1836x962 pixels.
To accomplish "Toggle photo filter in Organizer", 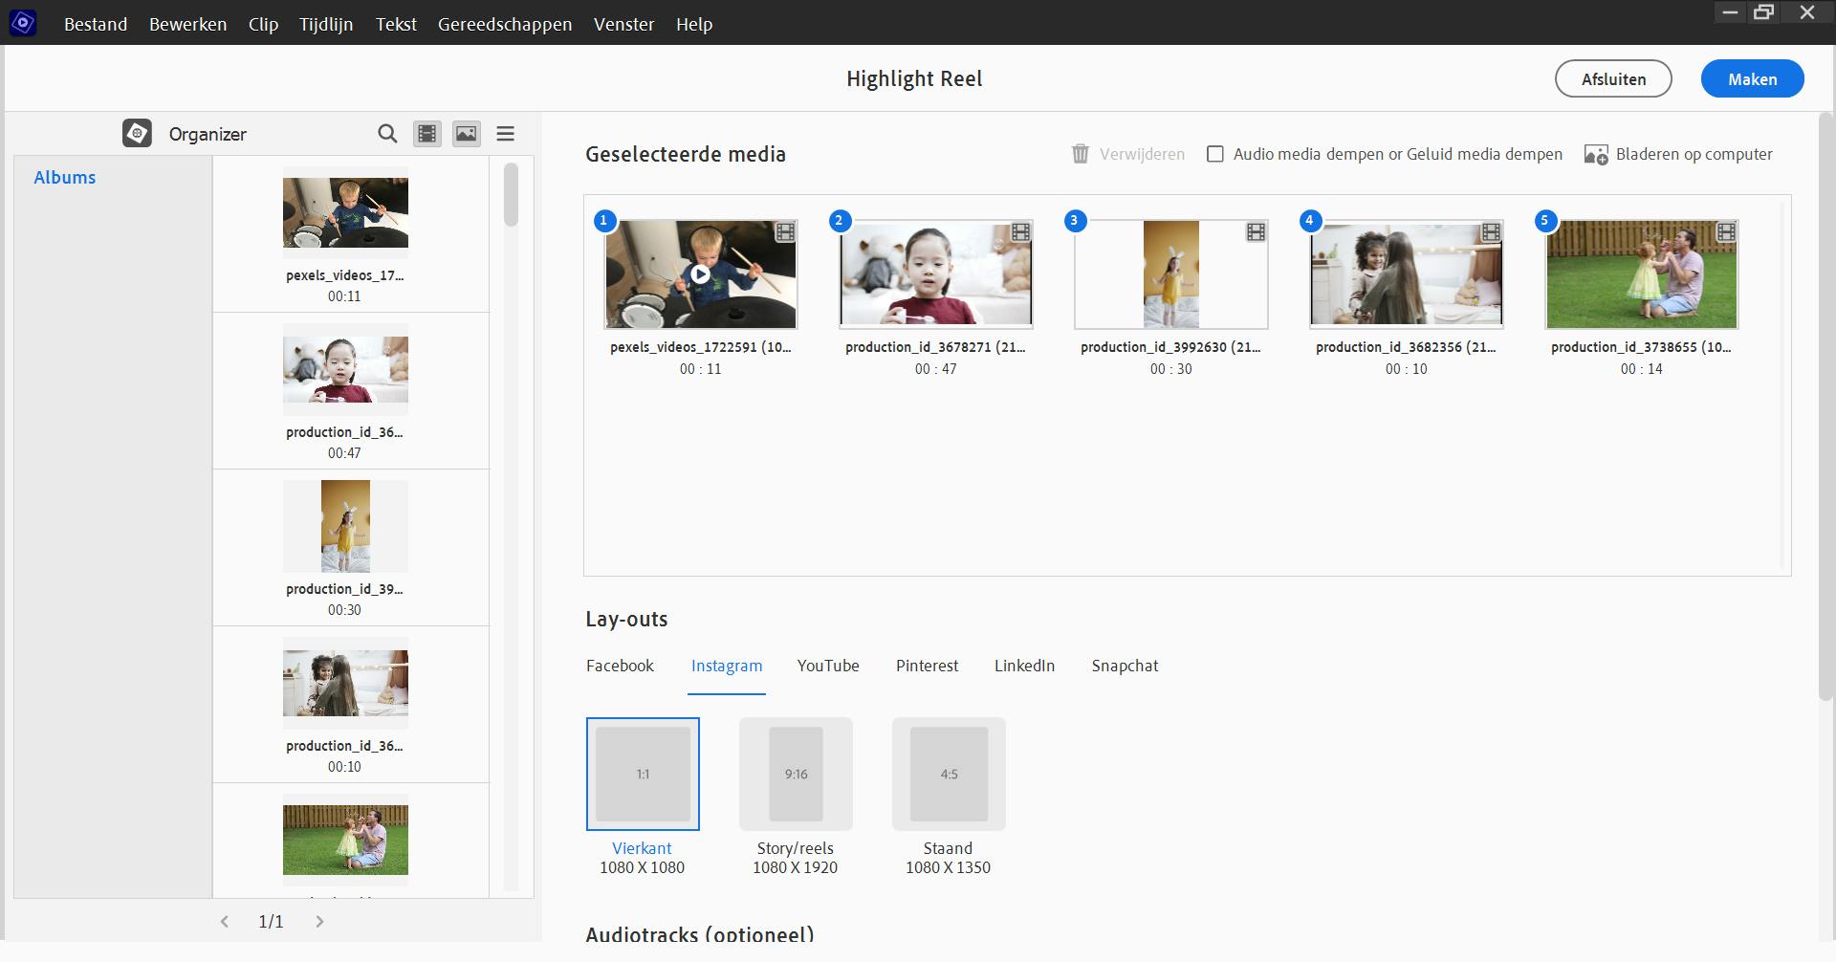I will pos(467,134).
